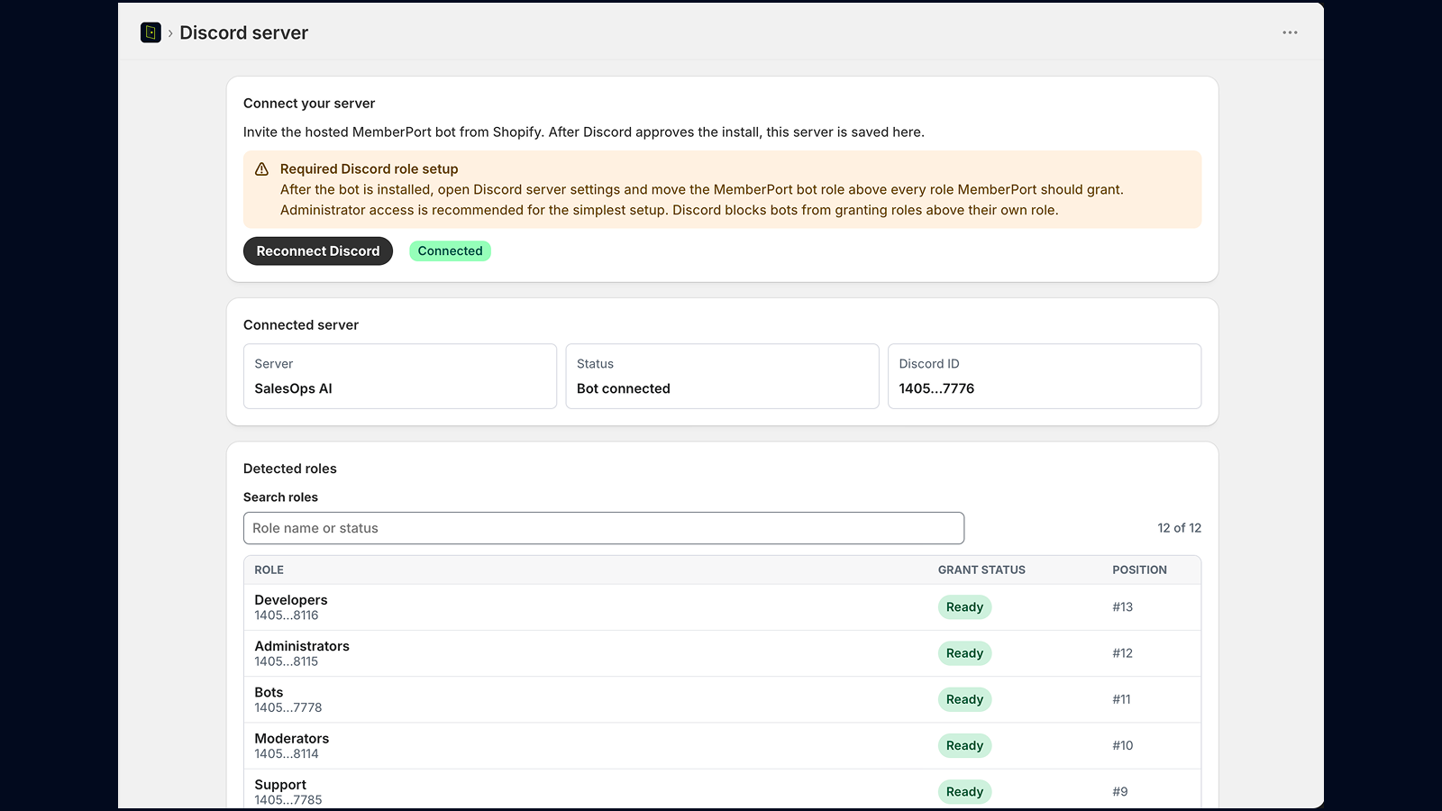The width and height of the screenshot is (1442, 811).
Task: Click the Detected roles heading
Action: [x=290, y=469]
